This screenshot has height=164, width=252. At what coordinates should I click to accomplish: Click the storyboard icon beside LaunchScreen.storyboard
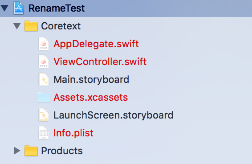coord(44,115)
